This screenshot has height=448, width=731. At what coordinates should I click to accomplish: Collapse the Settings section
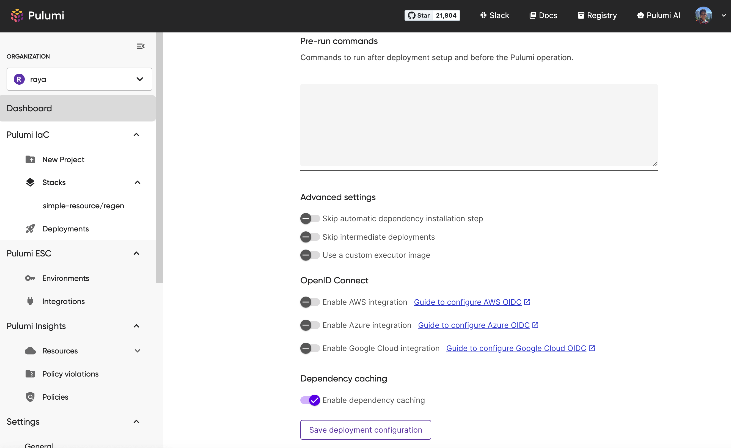coord(136,421)
